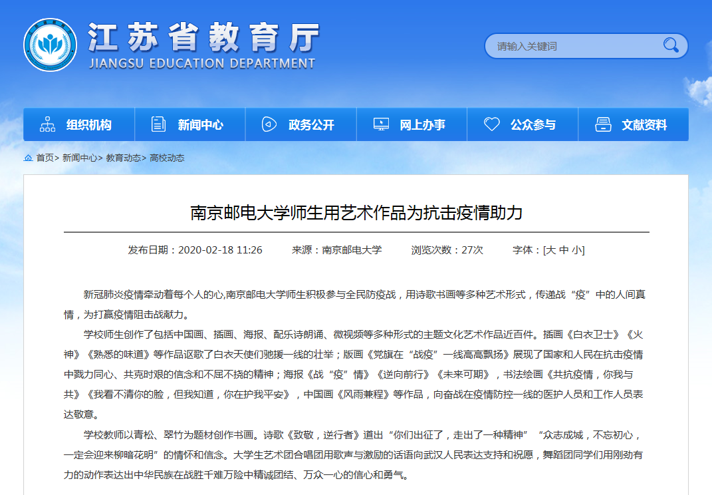
Task: Click the monitor icon beside 网上办事
Action: click(x=381, y=124)
